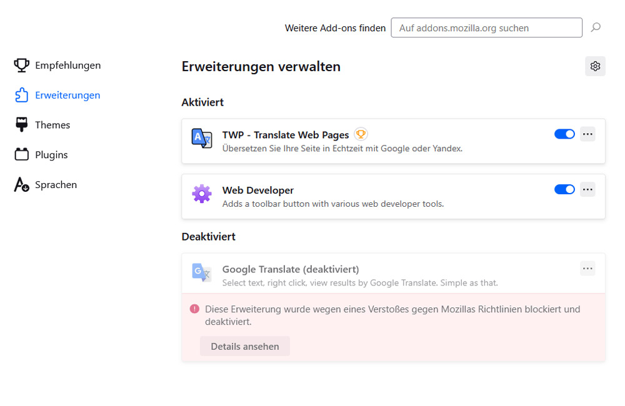The image size is (625, 406).
Task: Open the Empfehlungen section via trophy icon
Action: [21, 64]
